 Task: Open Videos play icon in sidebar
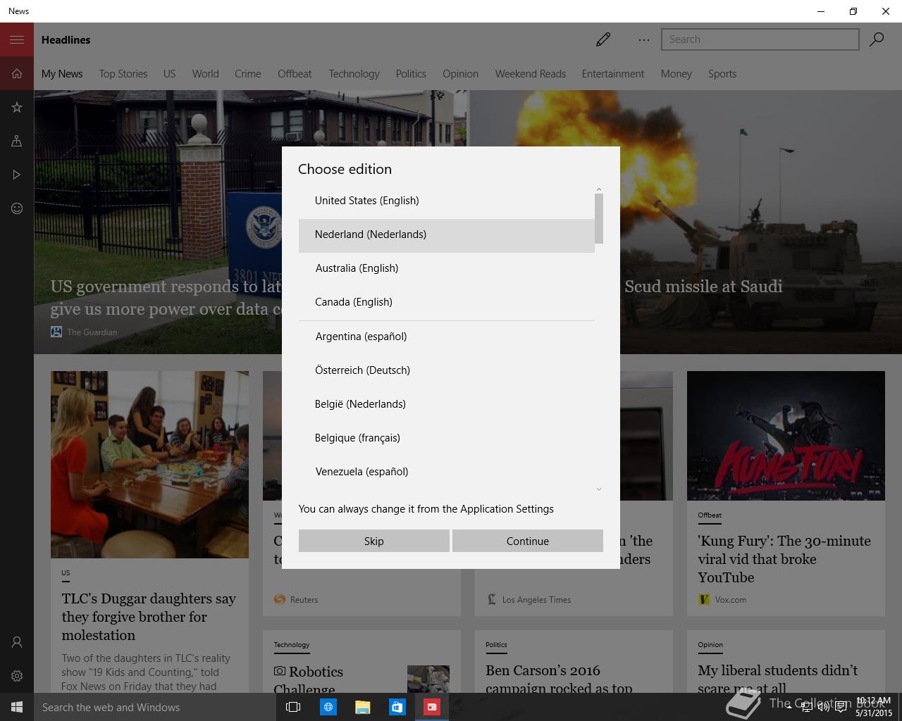(x=17, y=175)
